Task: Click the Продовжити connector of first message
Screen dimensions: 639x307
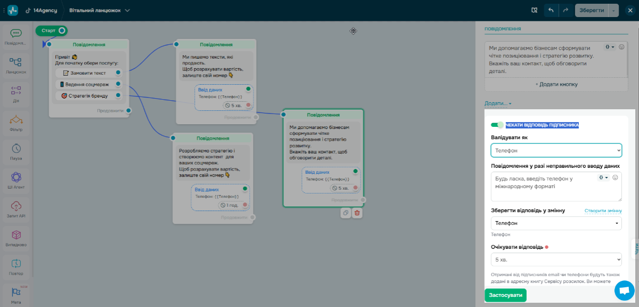Action: (128, 111)
